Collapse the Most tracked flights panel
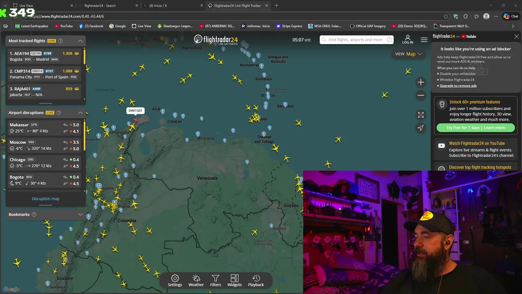The width and height of the screenshot is (522, 294). (80, 41)
